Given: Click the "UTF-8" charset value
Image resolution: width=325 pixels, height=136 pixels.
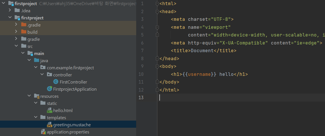Looking at the screenshot, I should pyautogui.click(x=221, y=19).
